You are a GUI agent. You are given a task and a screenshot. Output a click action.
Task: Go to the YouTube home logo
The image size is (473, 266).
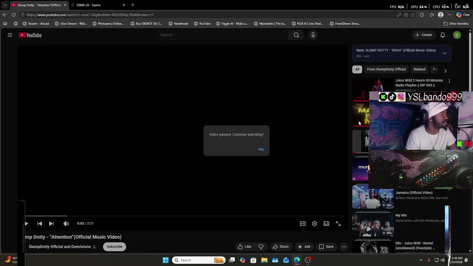point(30,35)
